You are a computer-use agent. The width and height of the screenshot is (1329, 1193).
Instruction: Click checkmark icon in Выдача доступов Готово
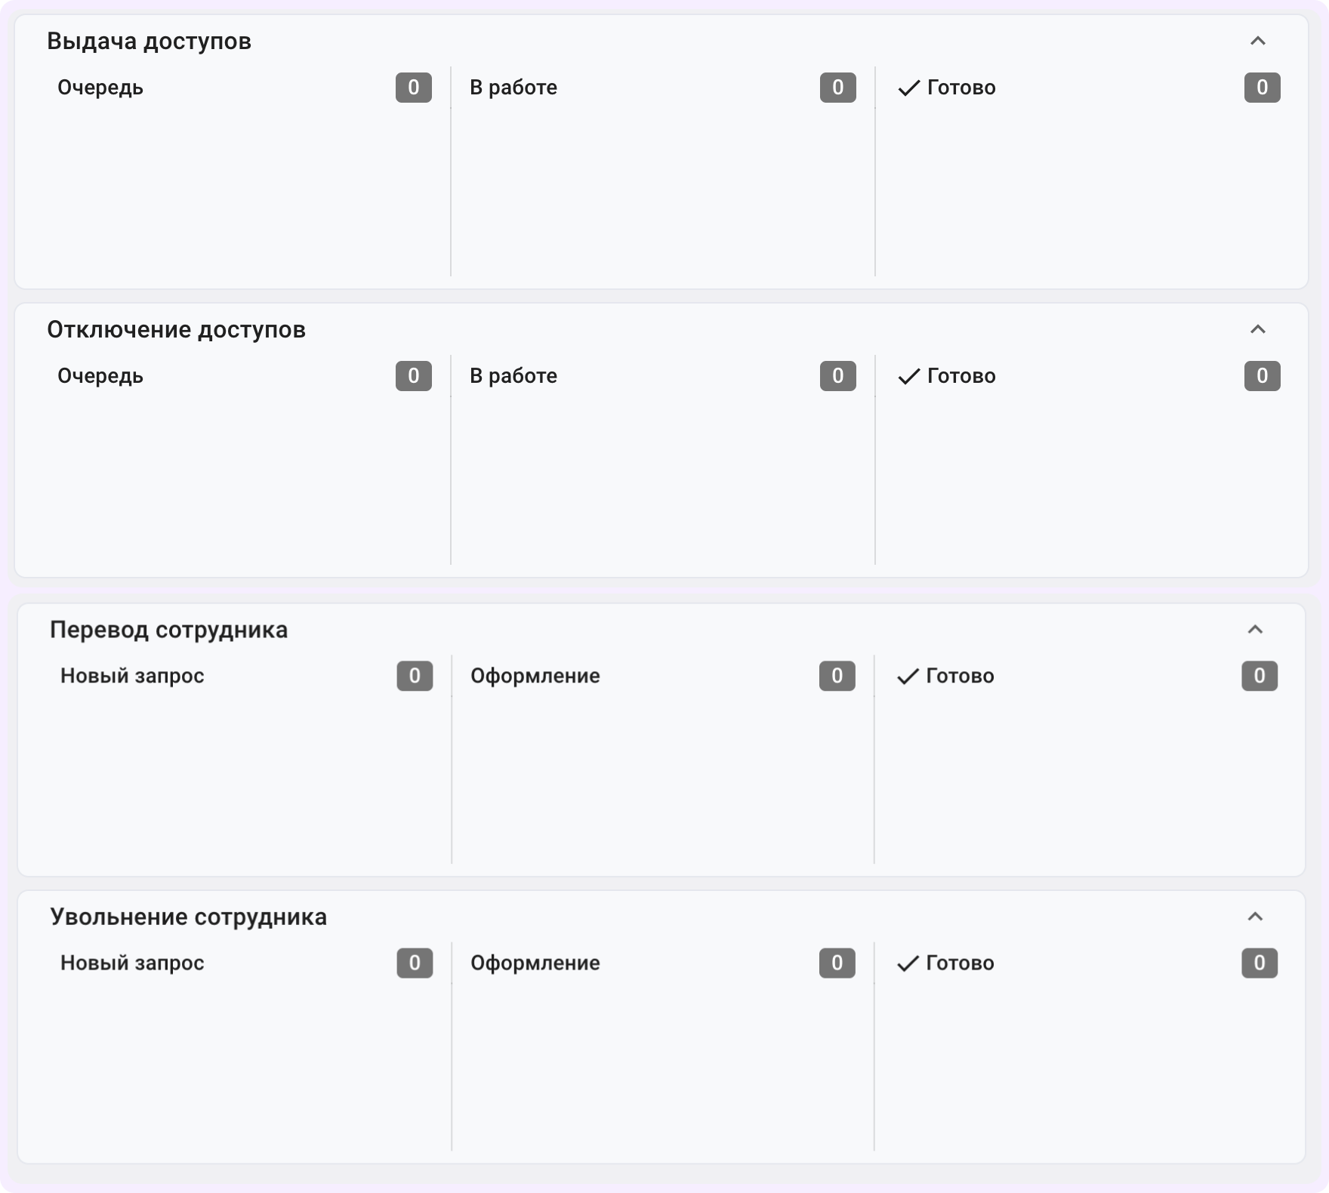point(908,88)
